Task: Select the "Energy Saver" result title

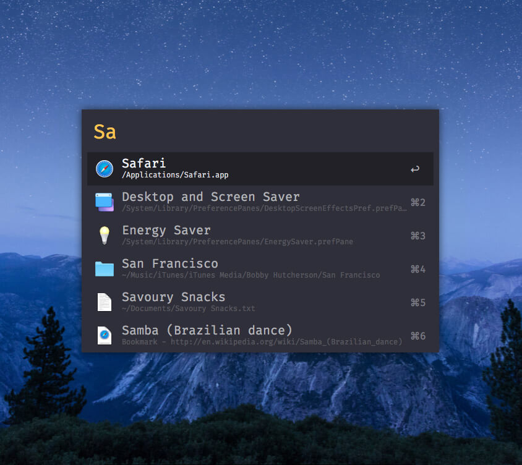Action: [166, 231]
